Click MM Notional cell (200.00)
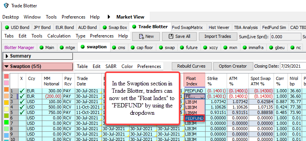 pyautogui.click(x=52, y=96)
